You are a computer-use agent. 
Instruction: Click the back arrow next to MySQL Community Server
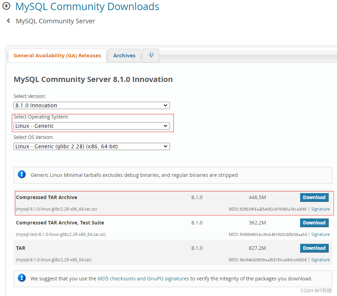click(8, 20)
